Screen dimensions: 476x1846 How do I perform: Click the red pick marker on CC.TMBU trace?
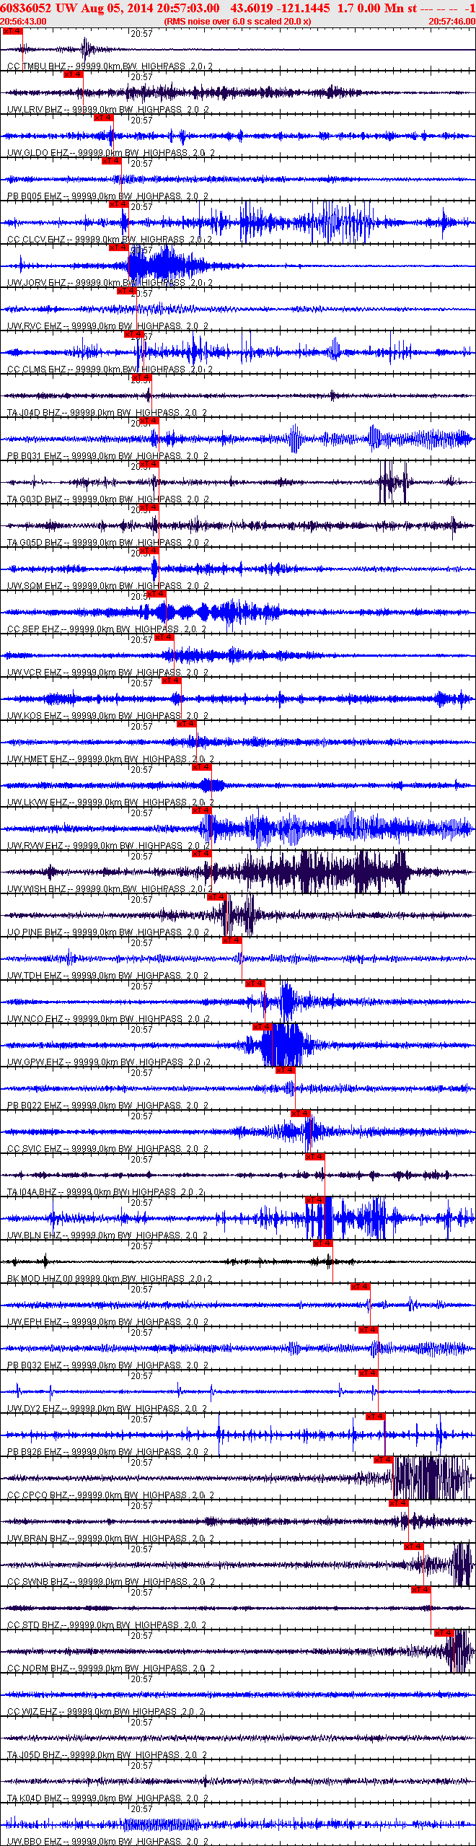point(12,31)
